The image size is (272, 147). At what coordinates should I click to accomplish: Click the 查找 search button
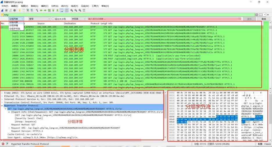(249, 19)
